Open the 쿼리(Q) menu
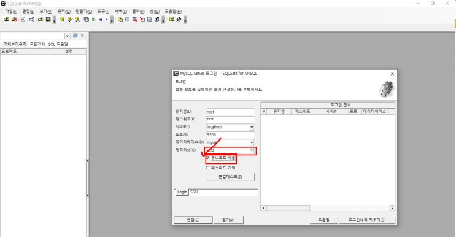Viewport: 456px width, 237px height. (x=64, y=11)
